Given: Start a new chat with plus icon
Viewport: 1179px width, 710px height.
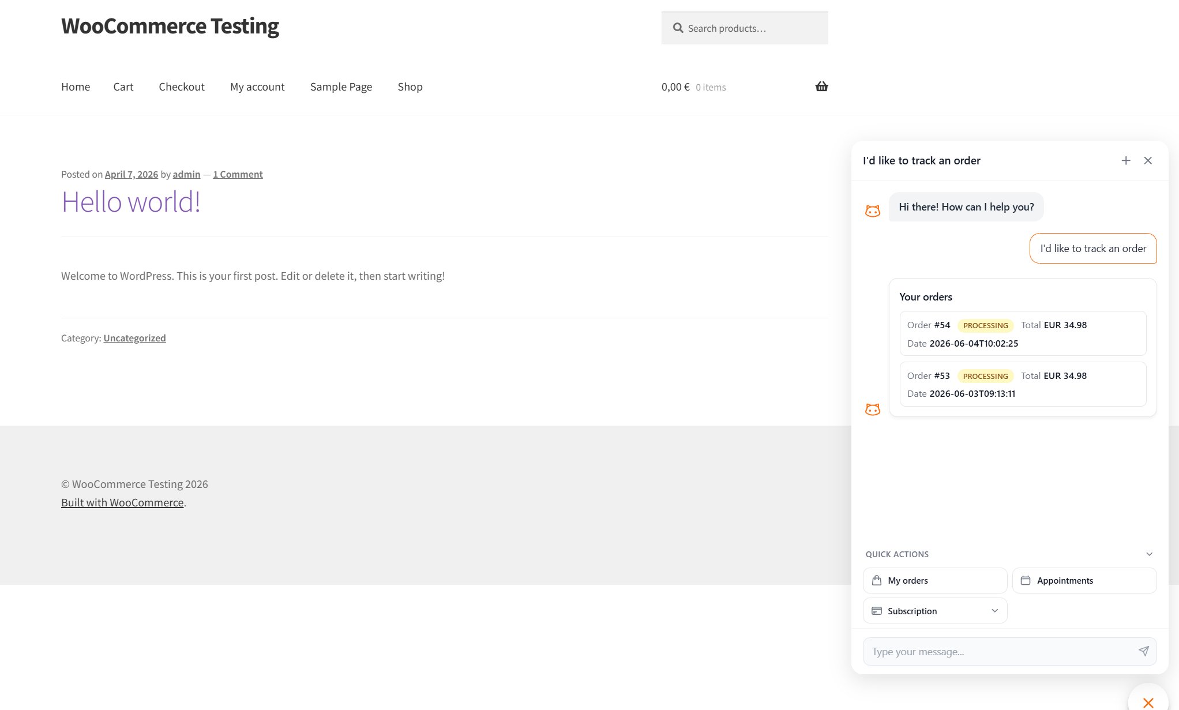Looking at the screenshot, I should pos(1125,160).
